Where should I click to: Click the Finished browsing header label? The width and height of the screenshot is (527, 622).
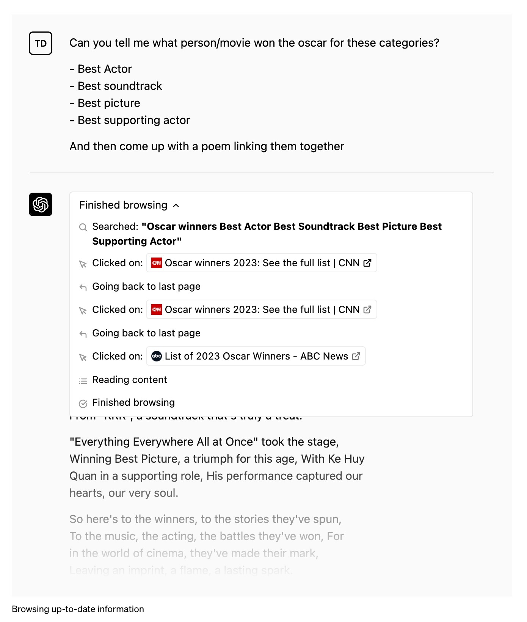pyautogui.click(x=123, y=205)
